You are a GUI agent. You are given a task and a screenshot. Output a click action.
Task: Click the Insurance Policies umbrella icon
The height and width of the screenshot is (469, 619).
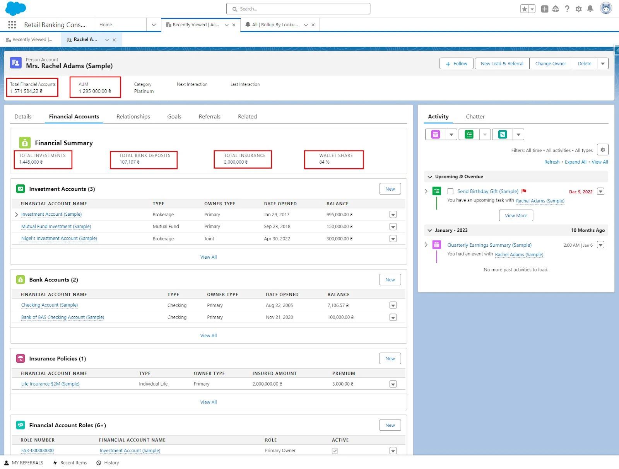pyautogui.click(x=21, y=358)
